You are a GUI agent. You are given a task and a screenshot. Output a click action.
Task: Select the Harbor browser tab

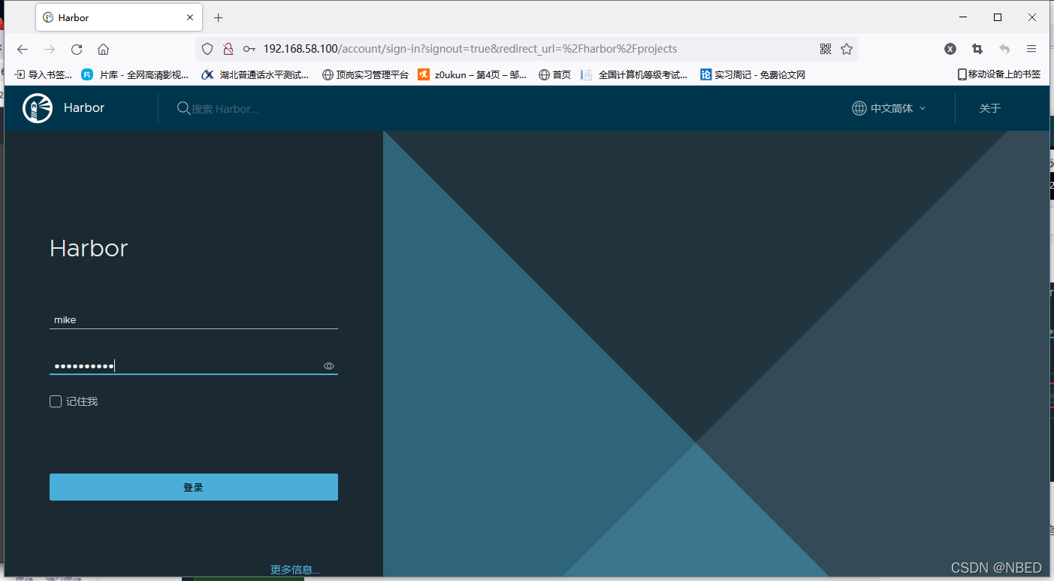point(118,17)
